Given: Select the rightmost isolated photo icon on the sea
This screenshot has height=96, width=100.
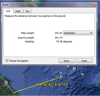Looking at the screenshot, I should point(82,74).
